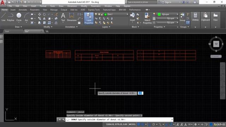Open Layer Properties manager

pos(89,18)
